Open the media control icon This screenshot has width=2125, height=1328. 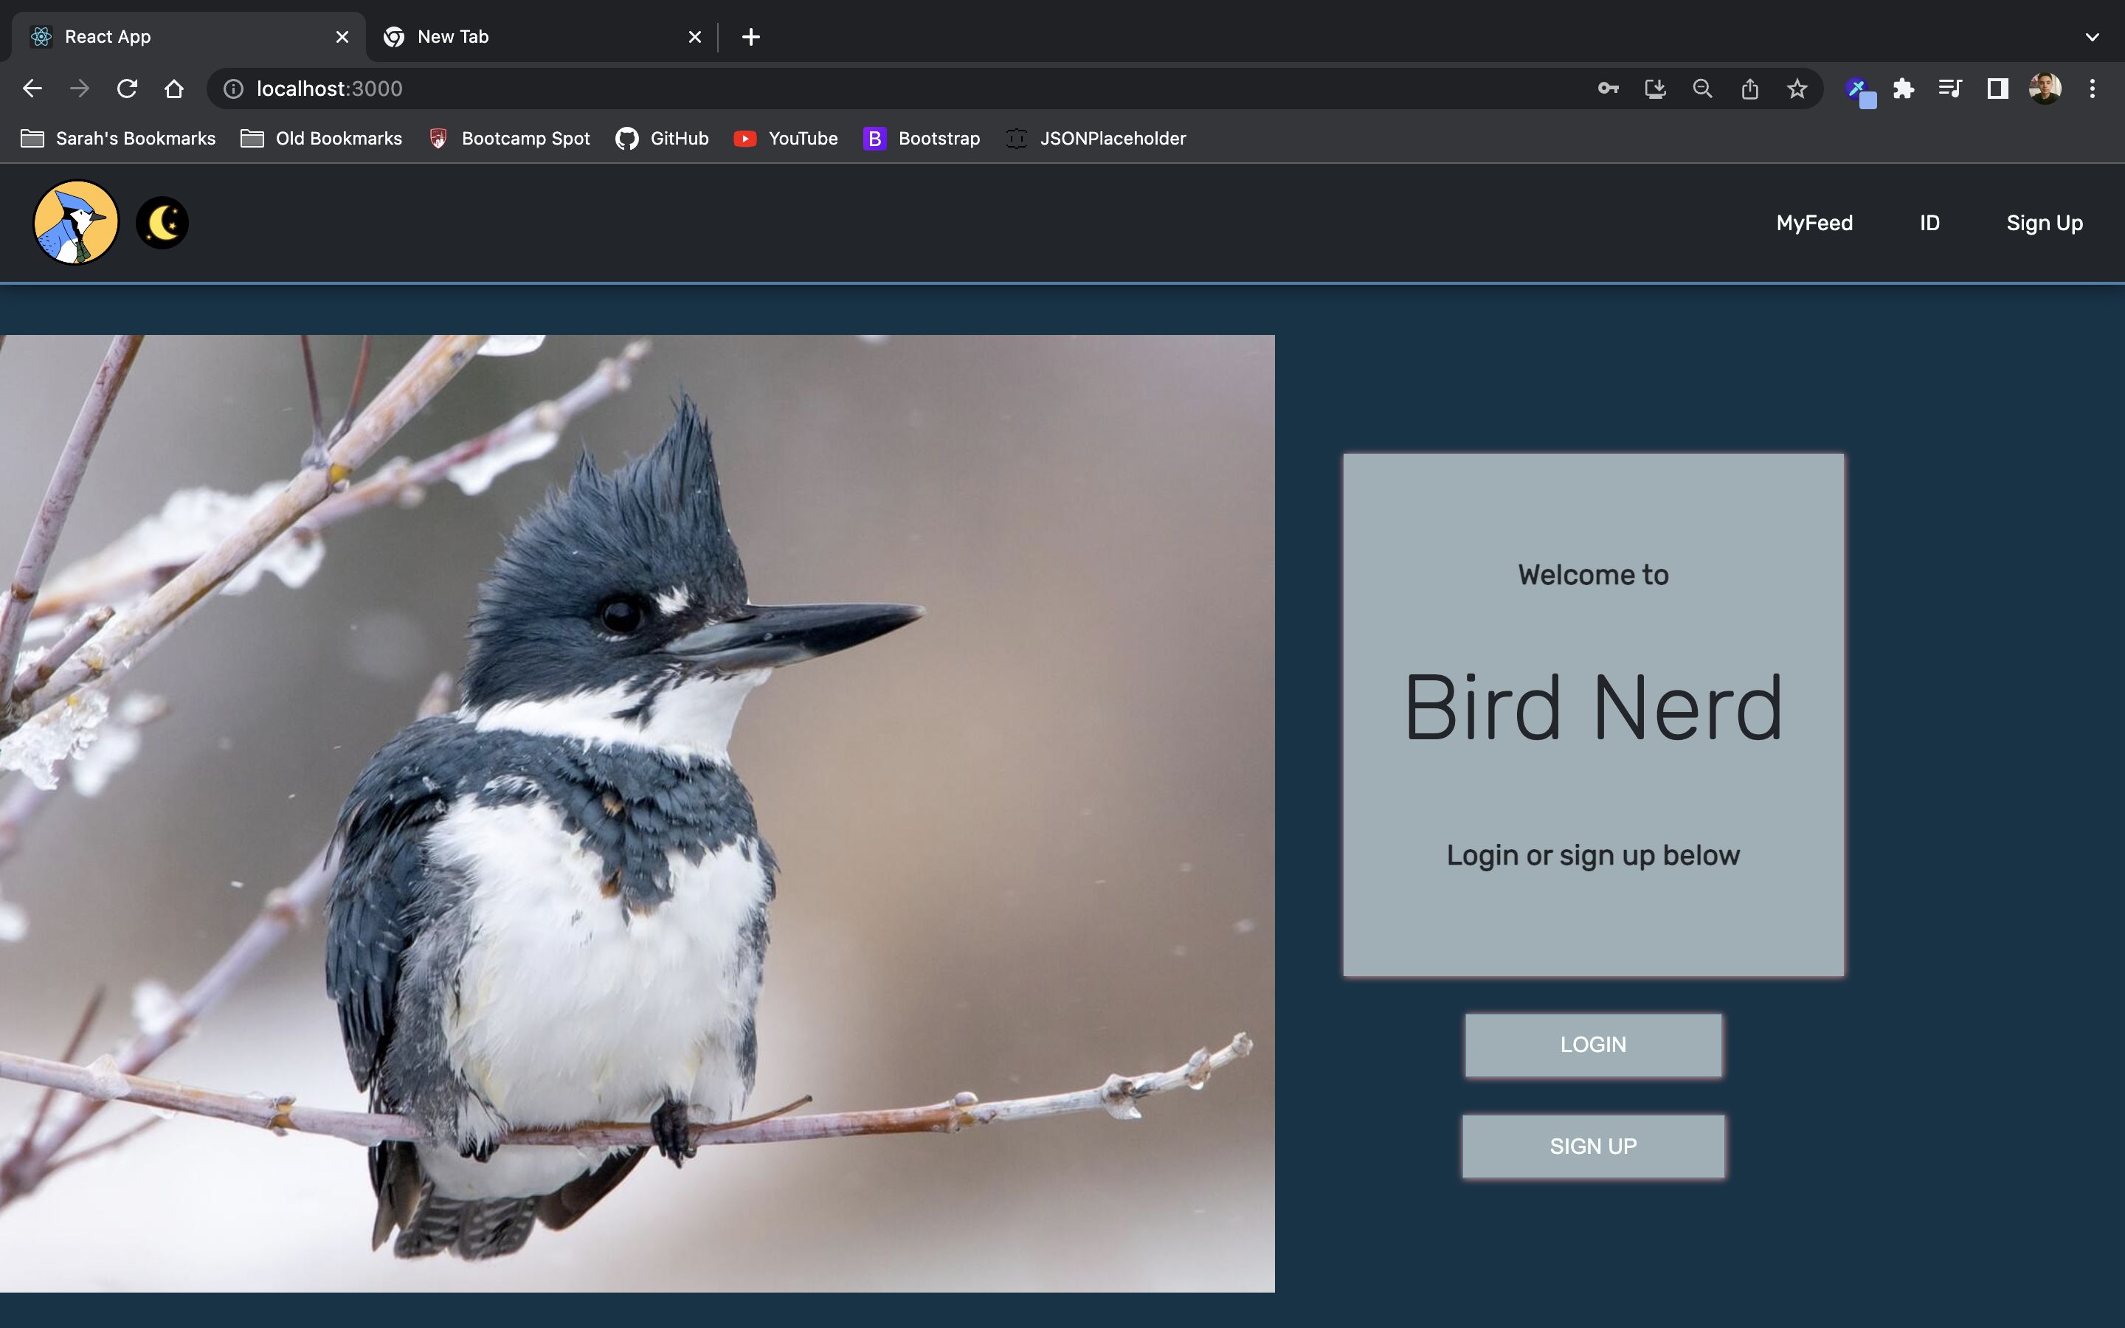click(1950, 89)
